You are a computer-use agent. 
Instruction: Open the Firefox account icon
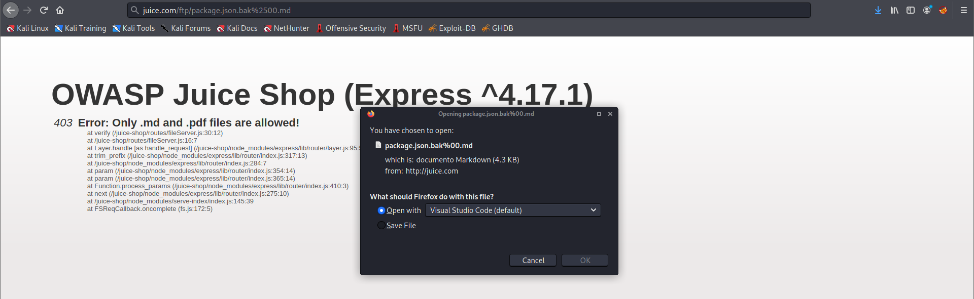(927, 10)
